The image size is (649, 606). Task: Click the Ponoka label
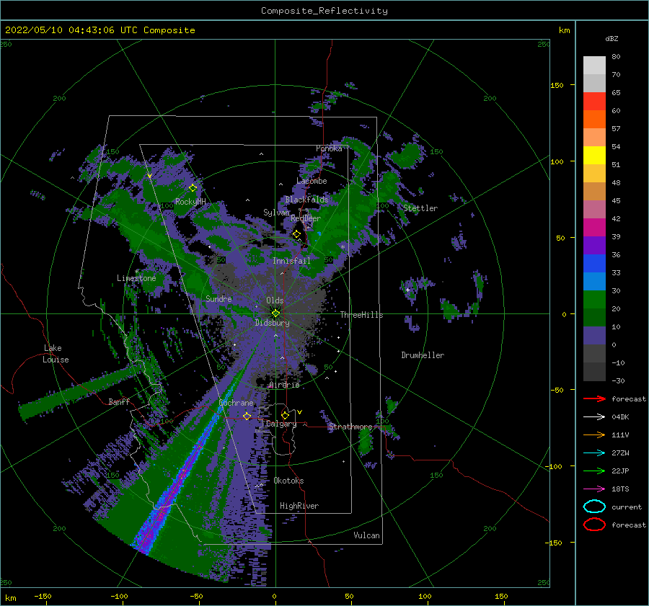click(329, 148)
